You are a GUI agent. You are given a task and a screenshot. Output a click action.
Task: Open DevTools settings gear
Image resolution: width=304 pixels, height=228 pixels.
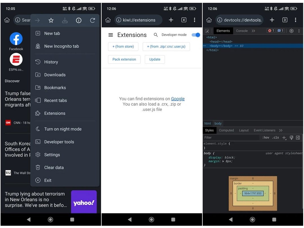point(291,30)
